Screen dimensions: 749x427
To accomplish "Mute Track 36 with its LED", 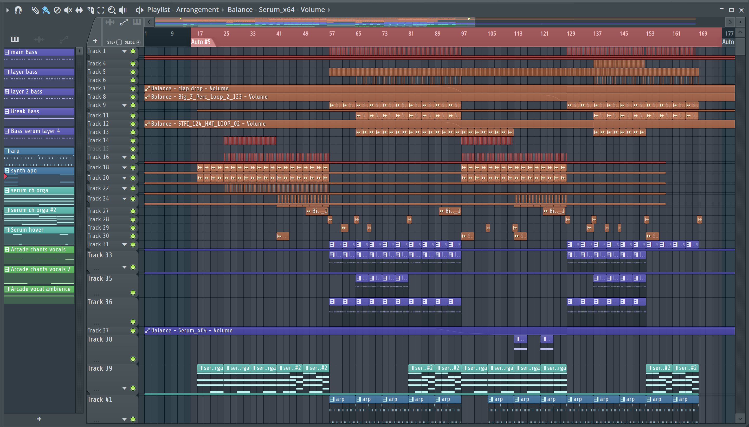I will click(x=133, y=322).
